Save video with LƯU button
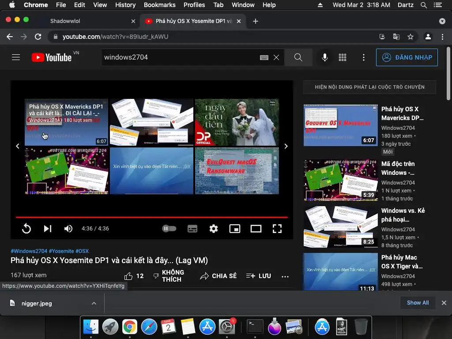This screenshot has height=339, width=452. [259, 276]
